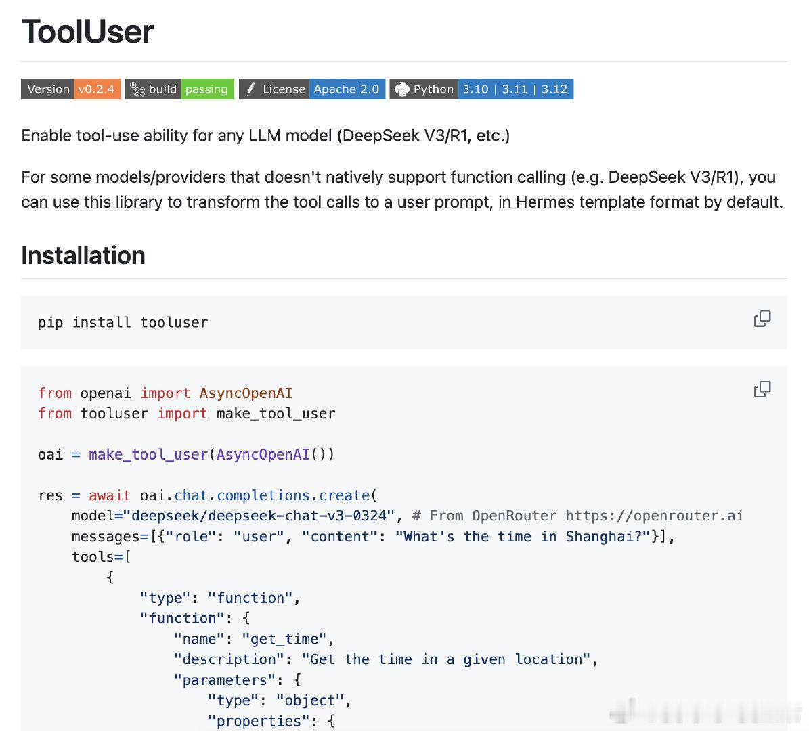Click the 'res = await oai.chat.completions.create(' line
Screen dimensions: 809x731
pyautogui.click(x=208, y=495)
